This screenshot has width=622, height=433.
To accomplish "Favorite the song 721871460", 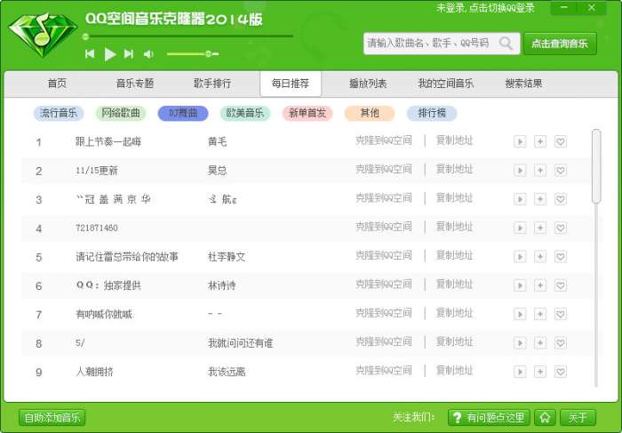I will pyautogui.click(x=560, y=228).
